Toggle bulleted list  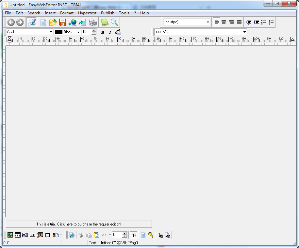[x=263, y=22]
